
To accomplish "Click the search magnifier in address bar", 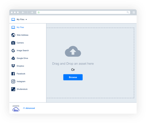I will (x=128, y=12).
